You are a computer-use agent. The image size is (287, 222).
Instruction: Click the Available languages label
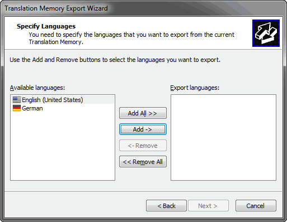37,88
